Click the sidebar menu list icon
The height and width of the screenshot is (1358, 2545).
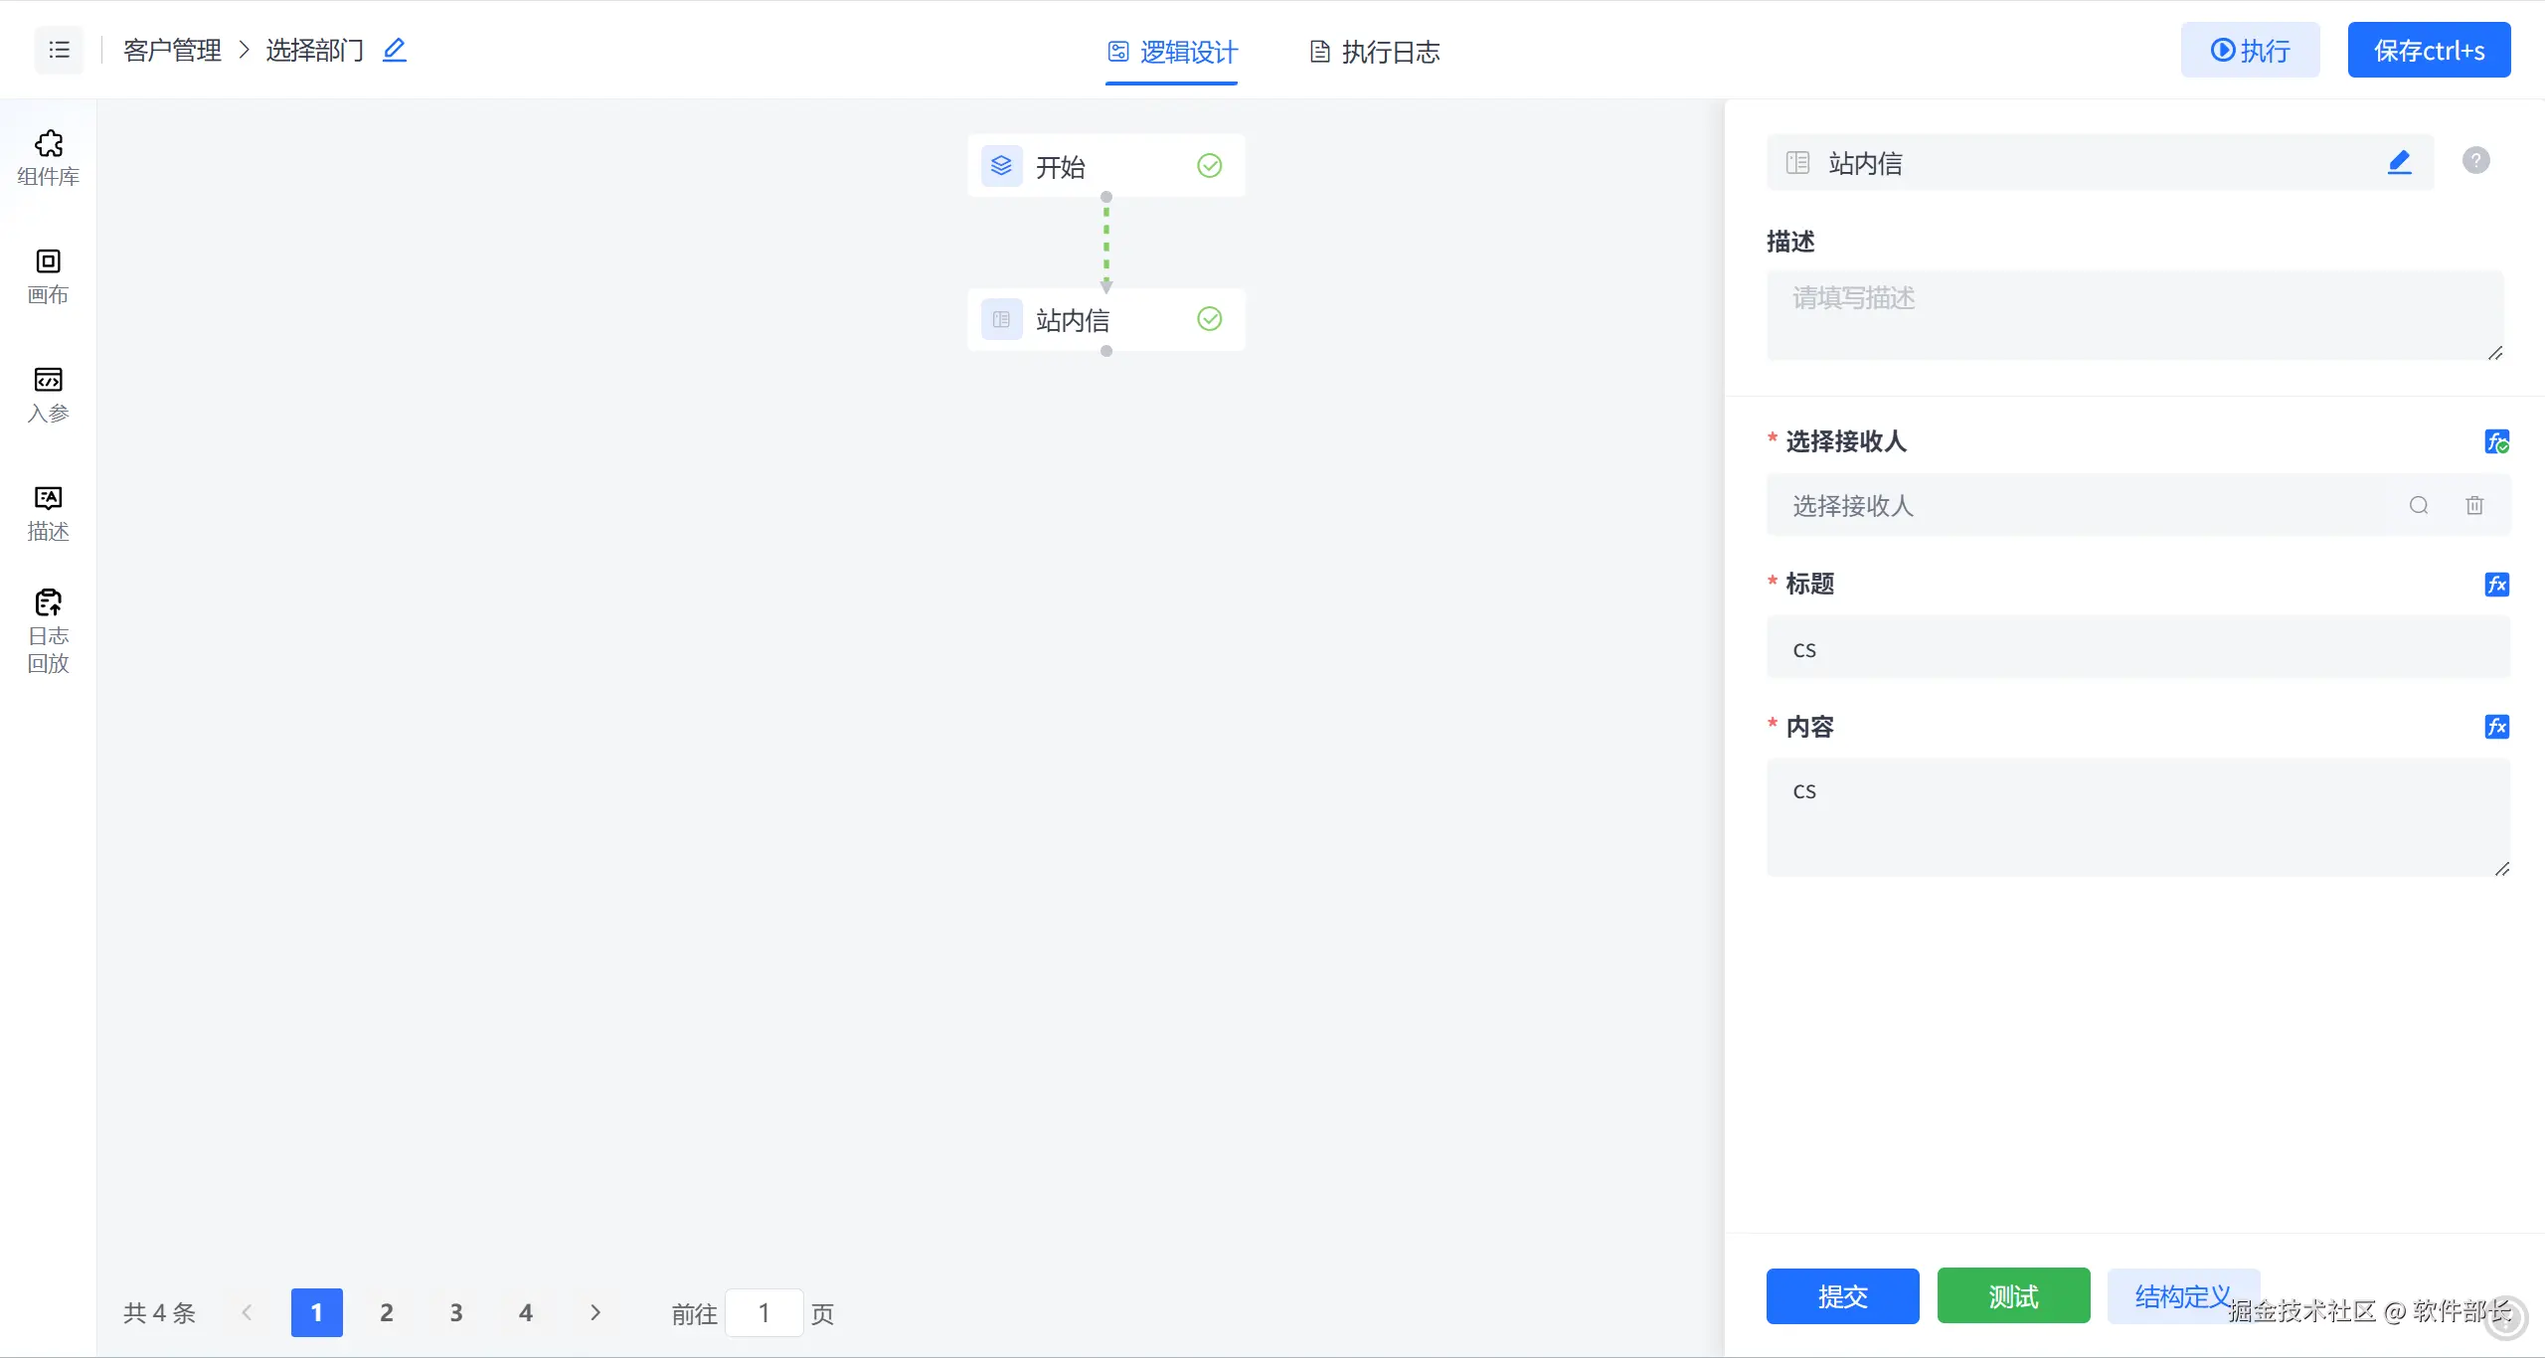pyautogui.click(x=60, y=50)
